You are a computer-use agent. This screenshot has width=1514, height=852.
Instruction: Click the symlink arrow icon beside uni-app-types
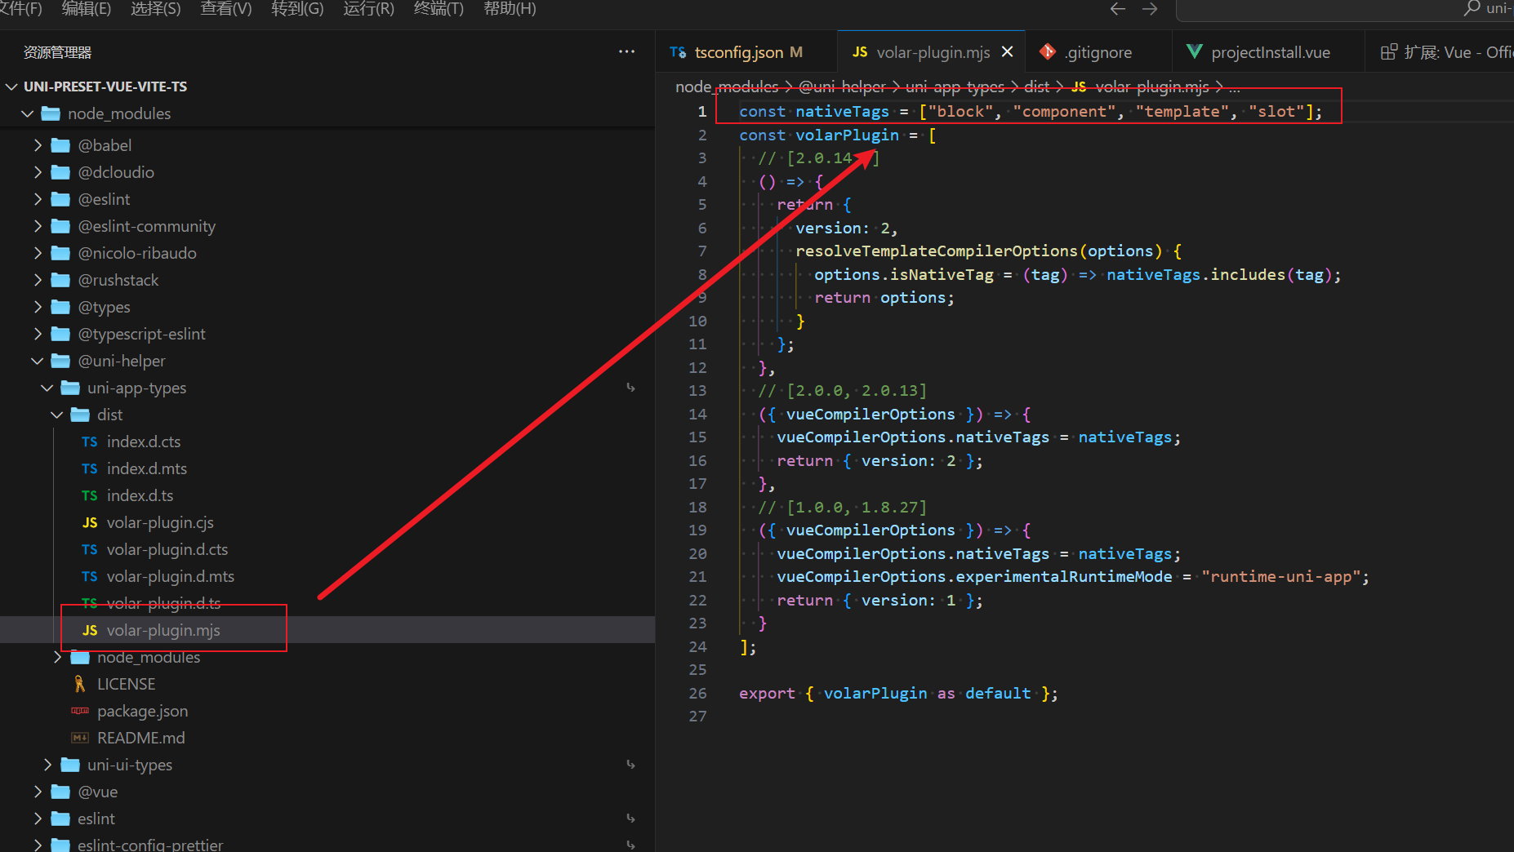coord(630,388)
